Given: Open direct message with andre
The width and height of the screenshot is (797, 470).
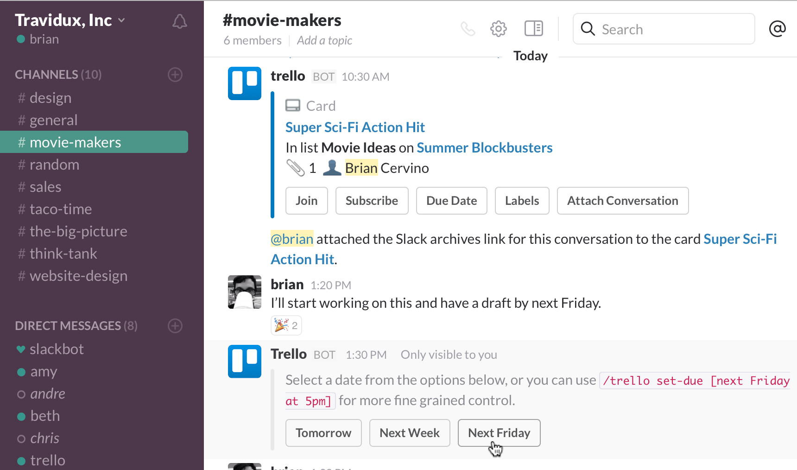Looking at the screenshot, I should (x=94, y=394).
